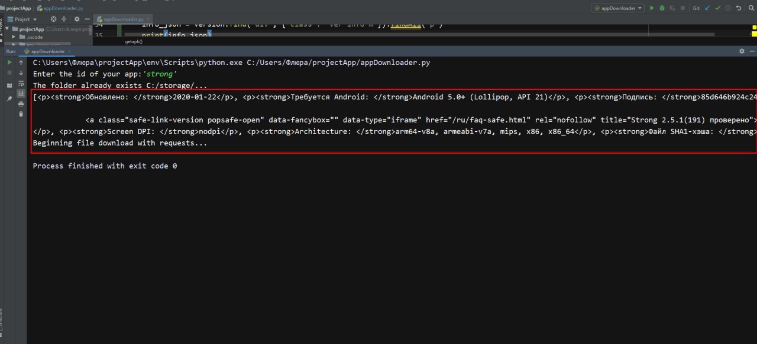Viewport: 757px width, 344px height.
Task: Restore layout icon in Run panel
Action: (x=9, y=86)
